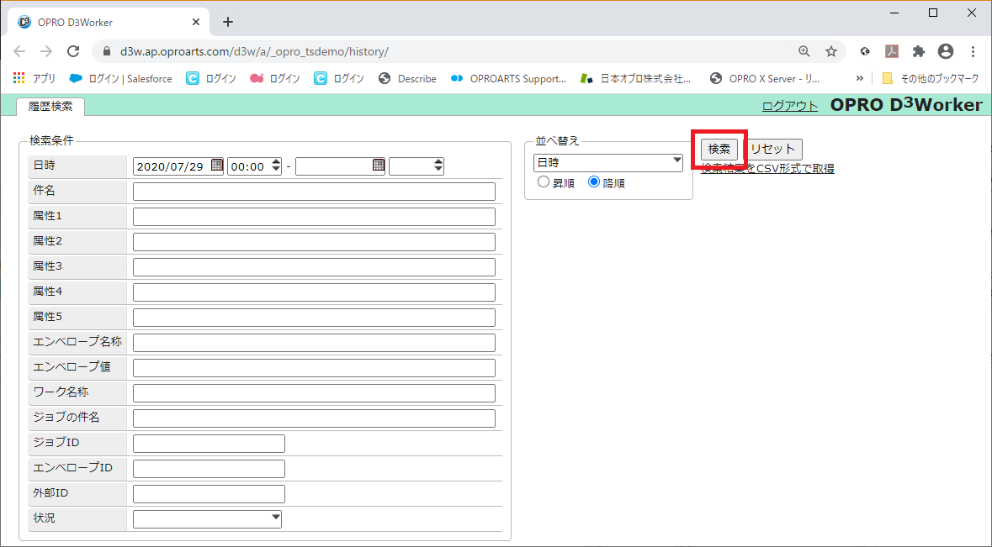Open the start date calendar picker
Image resolution: width=992 pixels, height=547 pixels.
click(x=217, y=166)
